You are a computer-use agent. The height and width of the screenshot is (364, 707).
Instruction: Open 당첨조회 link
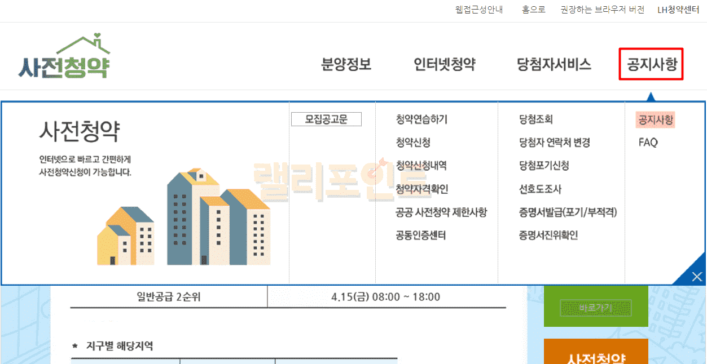click(536, 119)
